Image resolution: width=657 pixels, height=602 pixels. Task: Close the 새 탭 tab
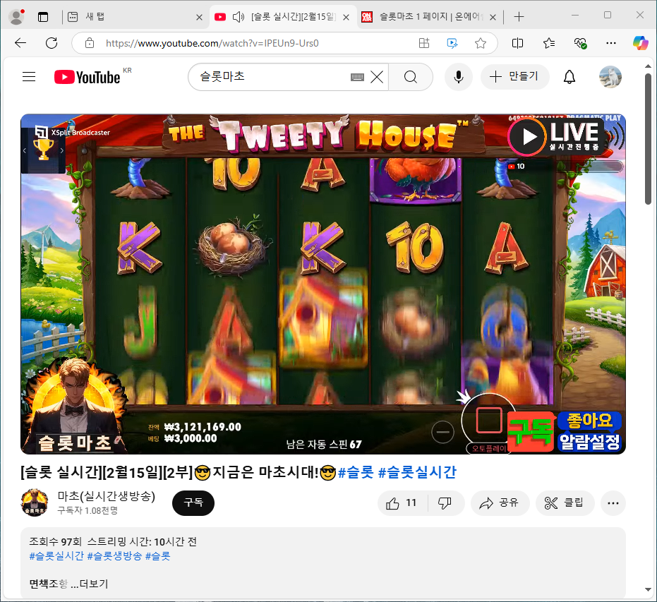point(200,17)
